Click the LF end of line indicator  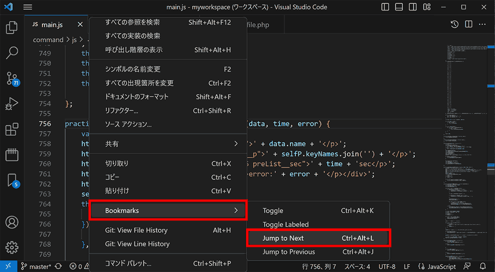coord(407,267)
